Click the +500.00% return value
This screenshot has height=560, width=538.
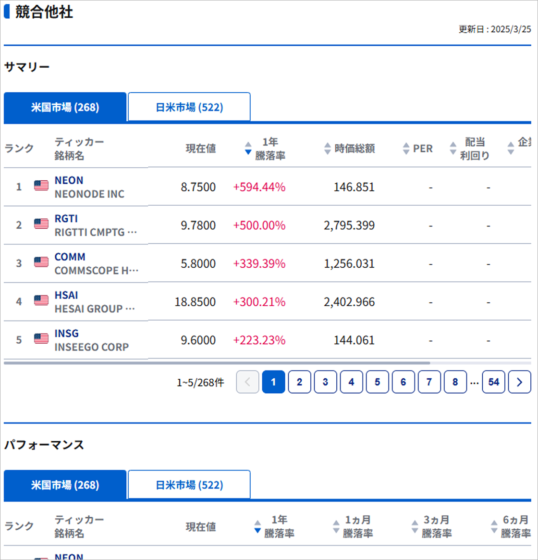coord(259,225)
